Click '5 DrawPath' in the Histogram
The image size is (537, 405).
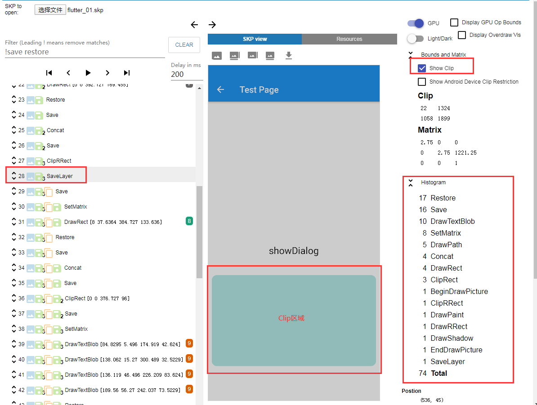(x=442, y=245)
